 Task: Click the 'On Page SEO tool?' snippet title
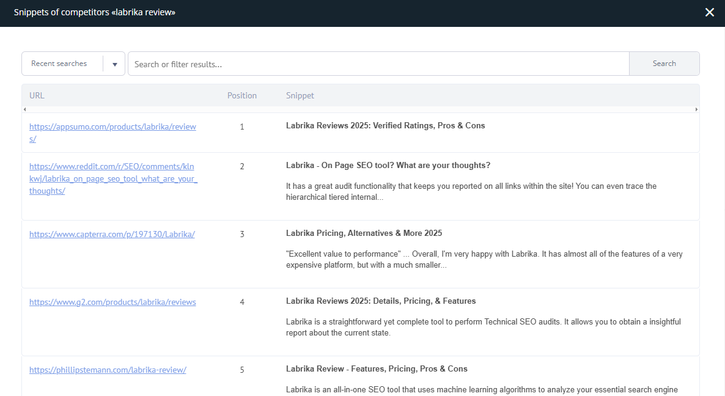pyautogui.click(x=388, y=166)
